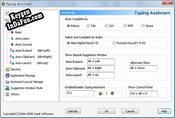
Task: Click the enabled Typing Assistant status icon
Action: coord(101,94)
